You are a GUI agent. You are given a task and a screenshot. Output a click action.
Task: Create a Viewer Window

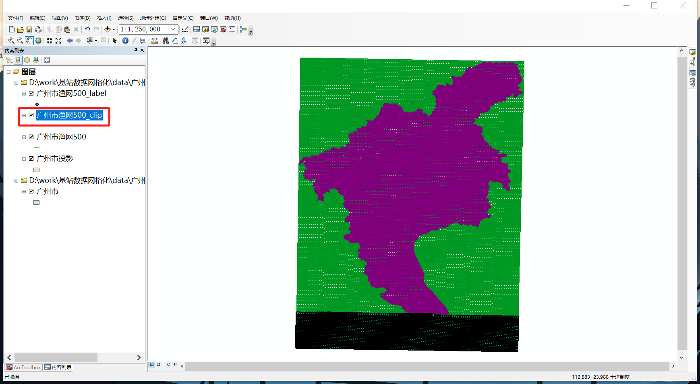206,41
